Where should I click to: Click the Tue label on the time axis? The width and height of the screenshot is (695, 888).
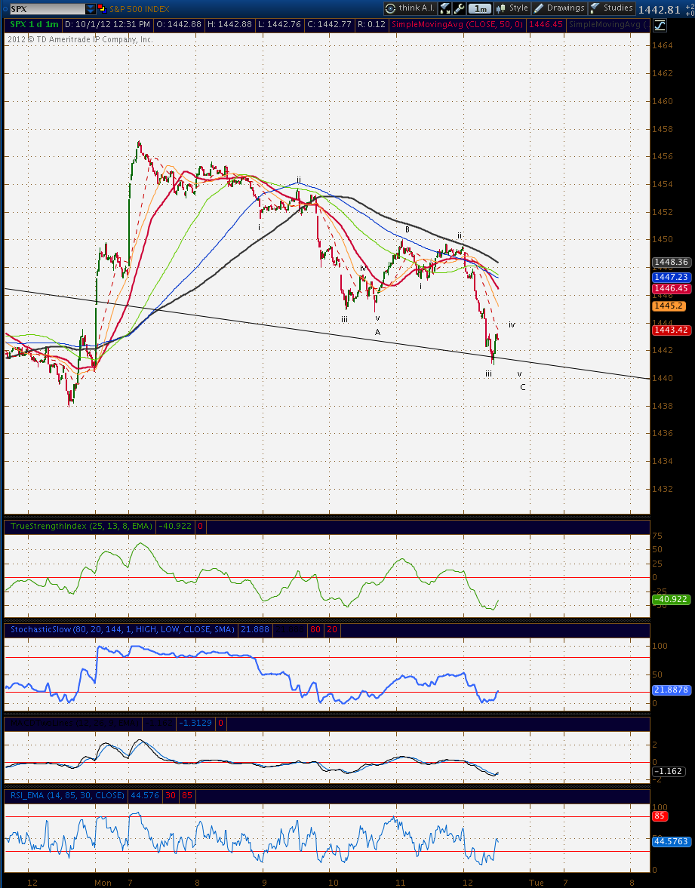tap(536, 882)
